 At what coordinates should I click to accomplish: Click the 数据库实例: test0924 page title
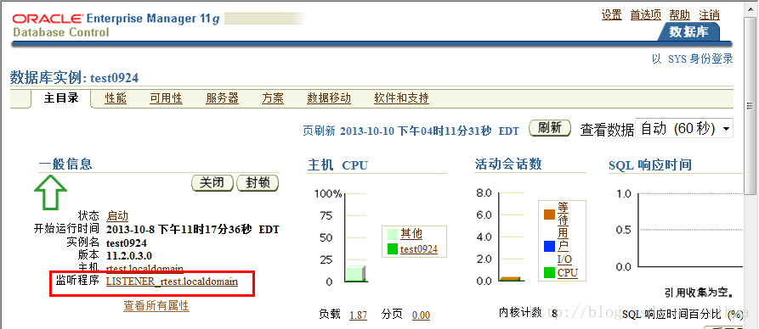tap(74, 78)
